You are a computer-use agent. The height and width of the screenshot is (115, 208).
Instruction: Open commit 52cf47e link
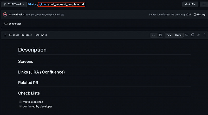pyautogui.click(x=170, y=15)
